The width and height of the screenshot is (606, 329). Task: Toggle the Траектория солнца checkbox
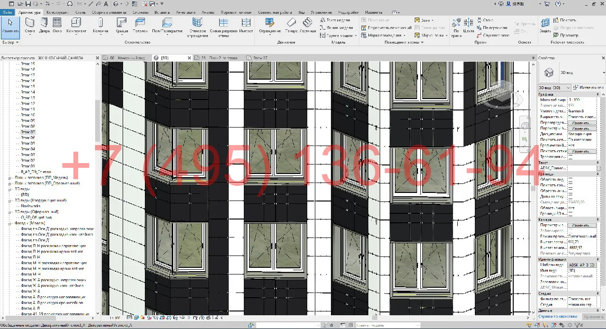pos(570,156)
